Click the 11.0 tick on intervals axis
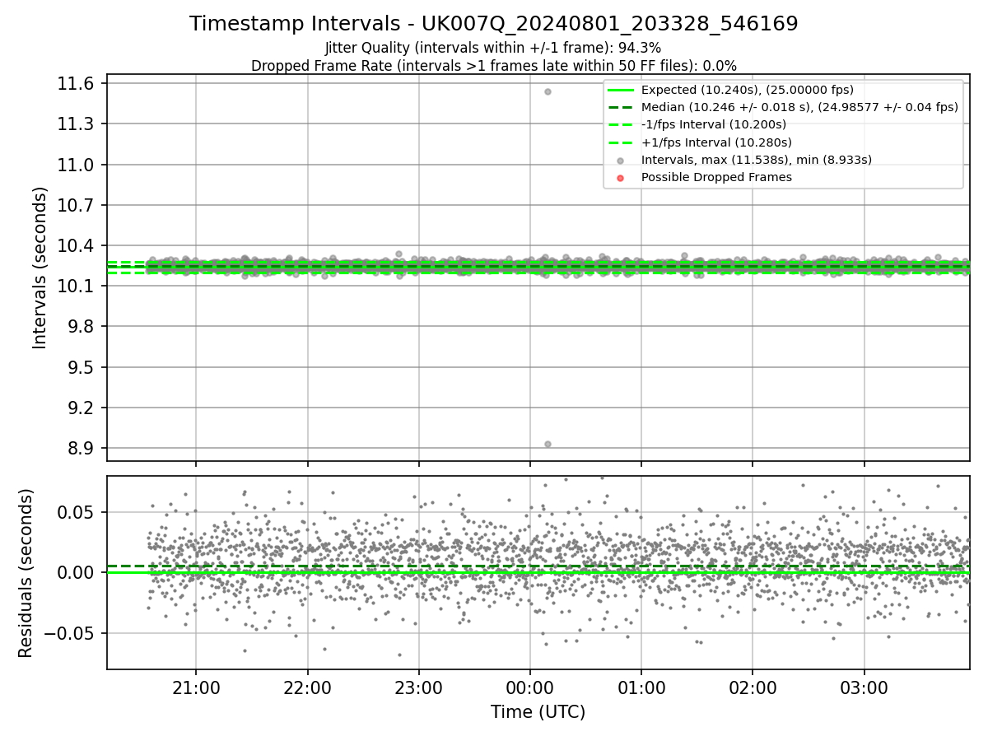Screen dimensions: 988x741 pyautogui.click(x=77, y=165)
